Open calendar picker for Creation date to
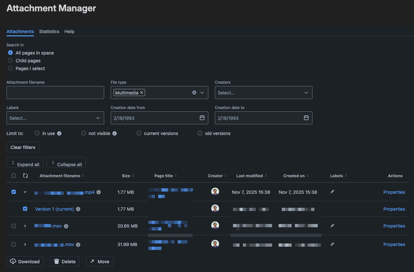This screenshot has width=414, height=272. pos(306,118)
